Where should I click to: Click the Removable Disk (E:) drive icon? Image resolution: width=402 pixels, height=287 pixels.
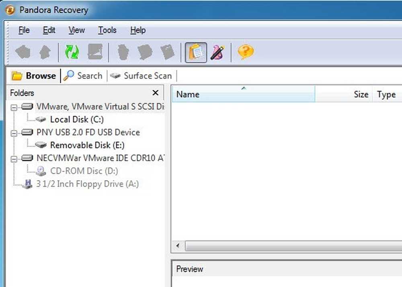coord(41,145)
